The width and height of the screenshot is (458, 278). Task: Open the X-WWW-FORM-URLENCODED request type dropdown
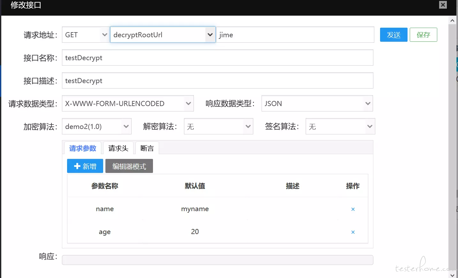[x=128, y=103]
